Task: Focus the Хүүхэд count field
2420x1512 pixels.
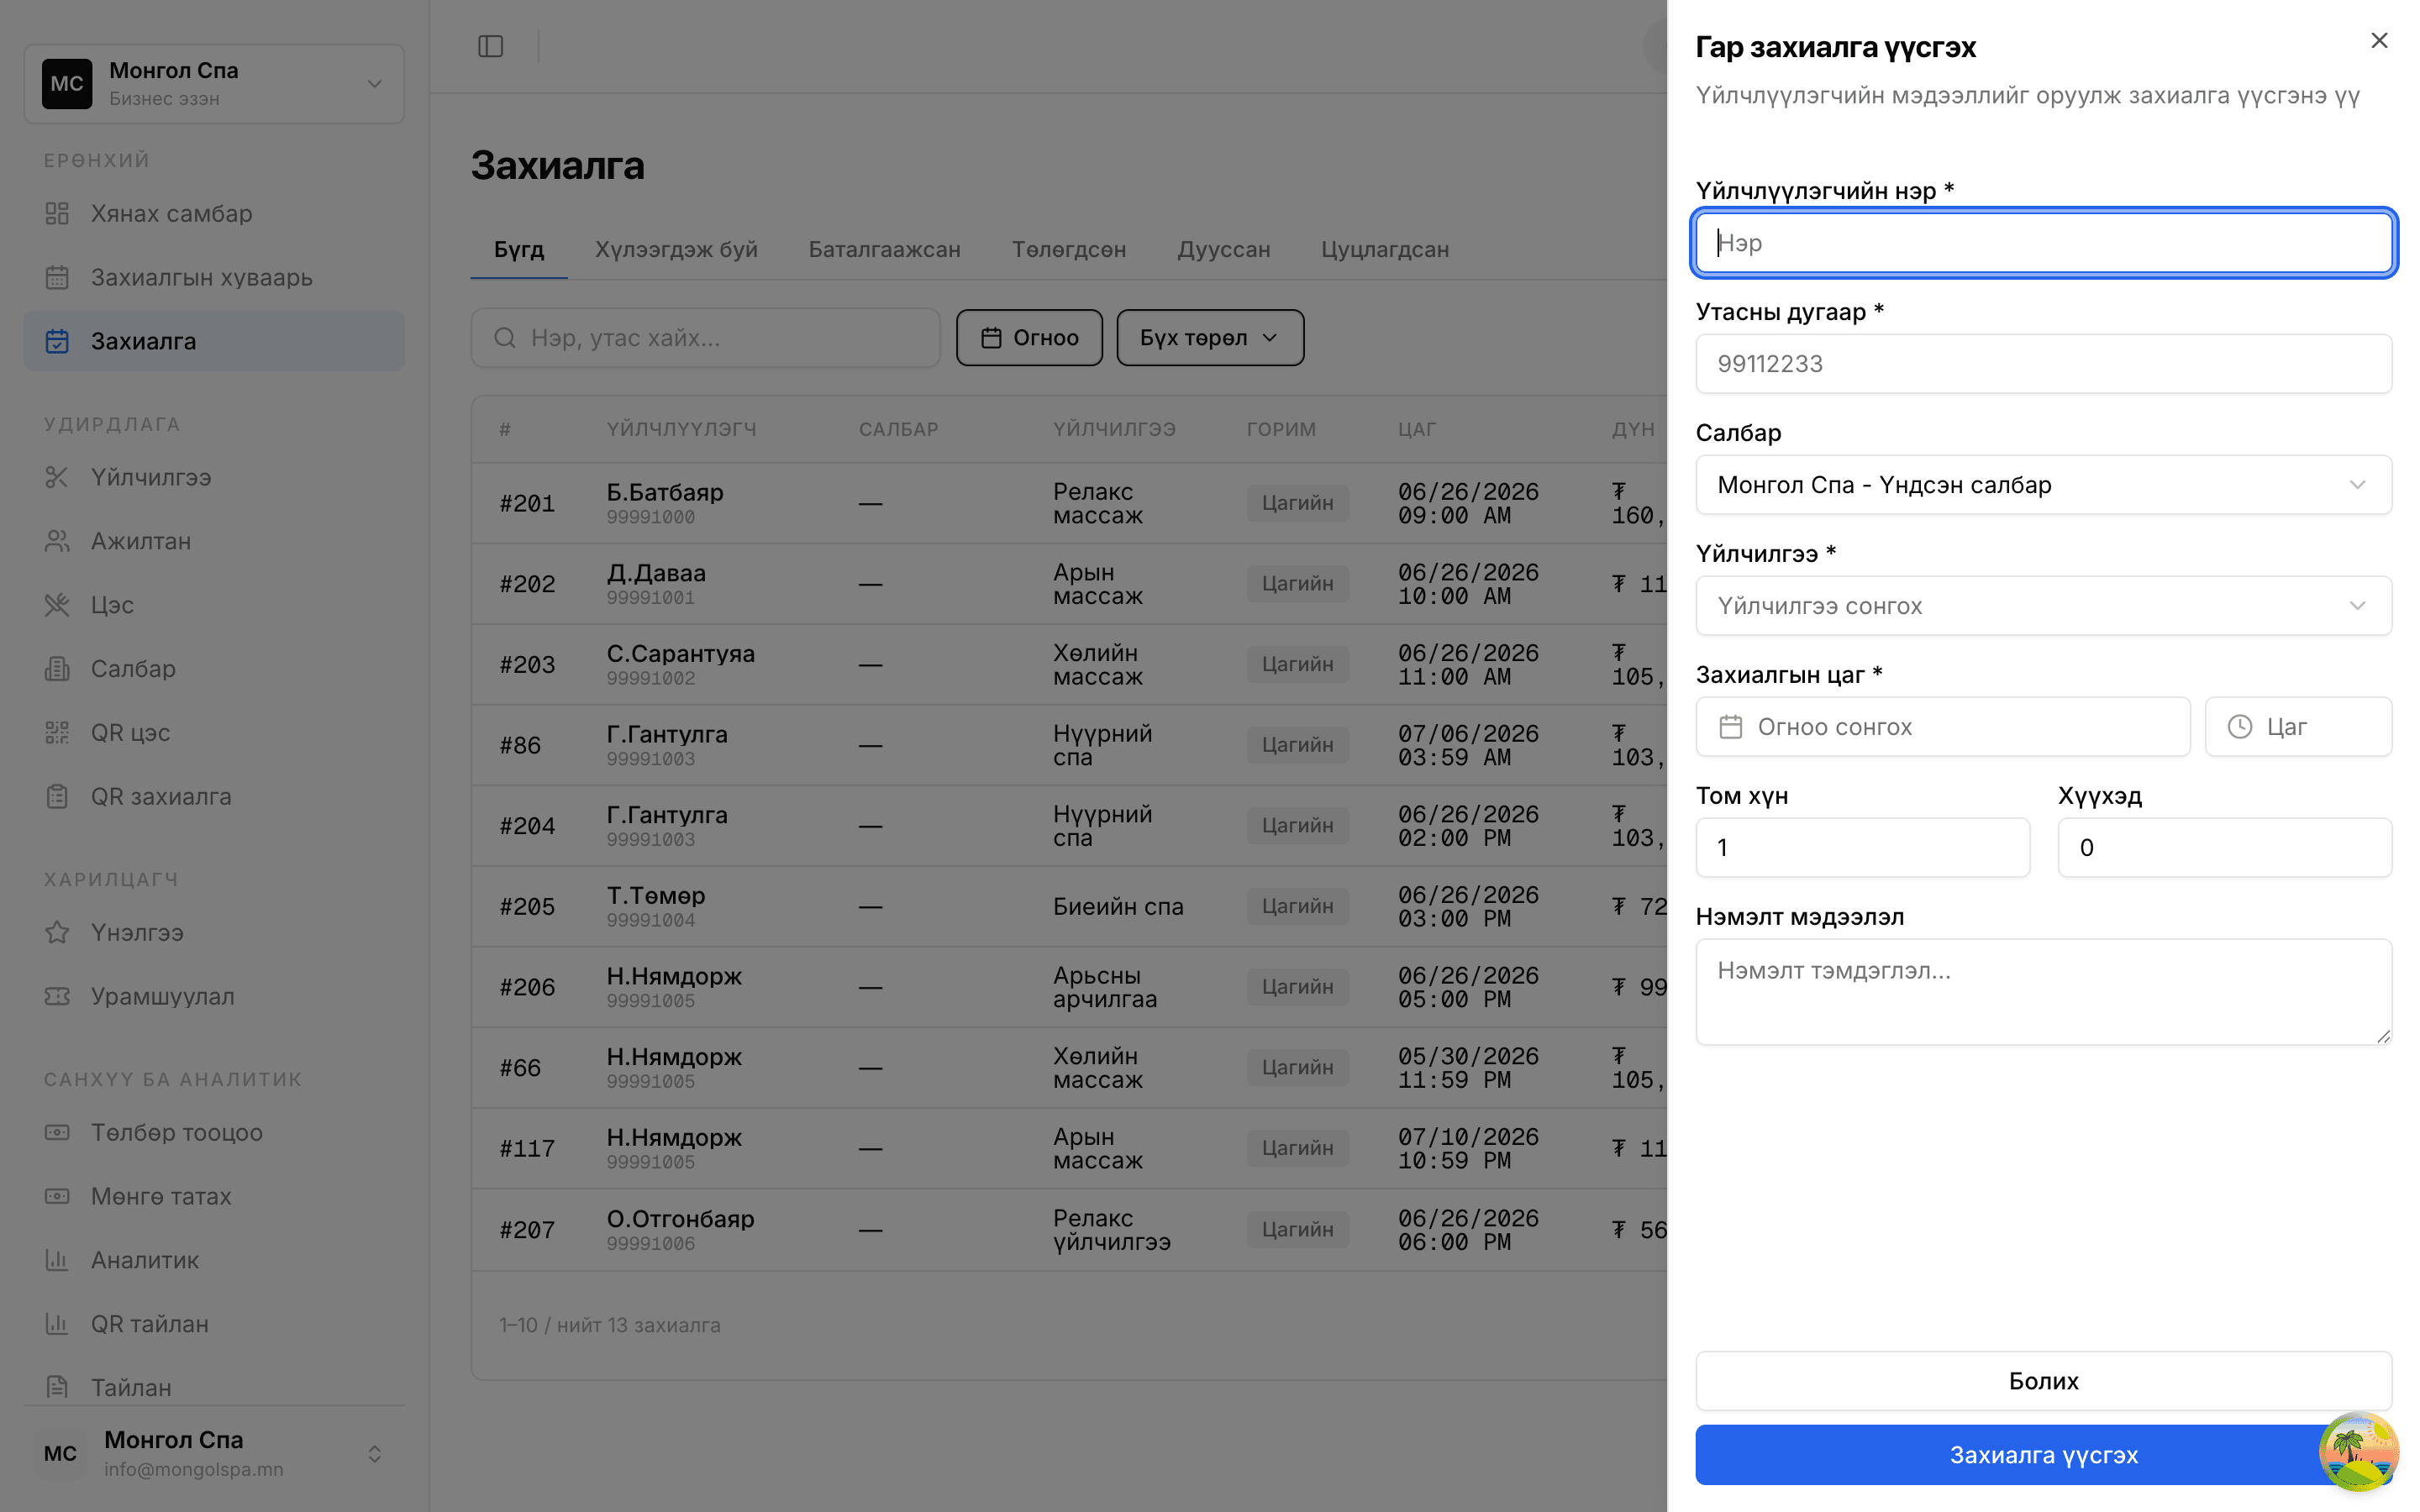Action: 2224,848
